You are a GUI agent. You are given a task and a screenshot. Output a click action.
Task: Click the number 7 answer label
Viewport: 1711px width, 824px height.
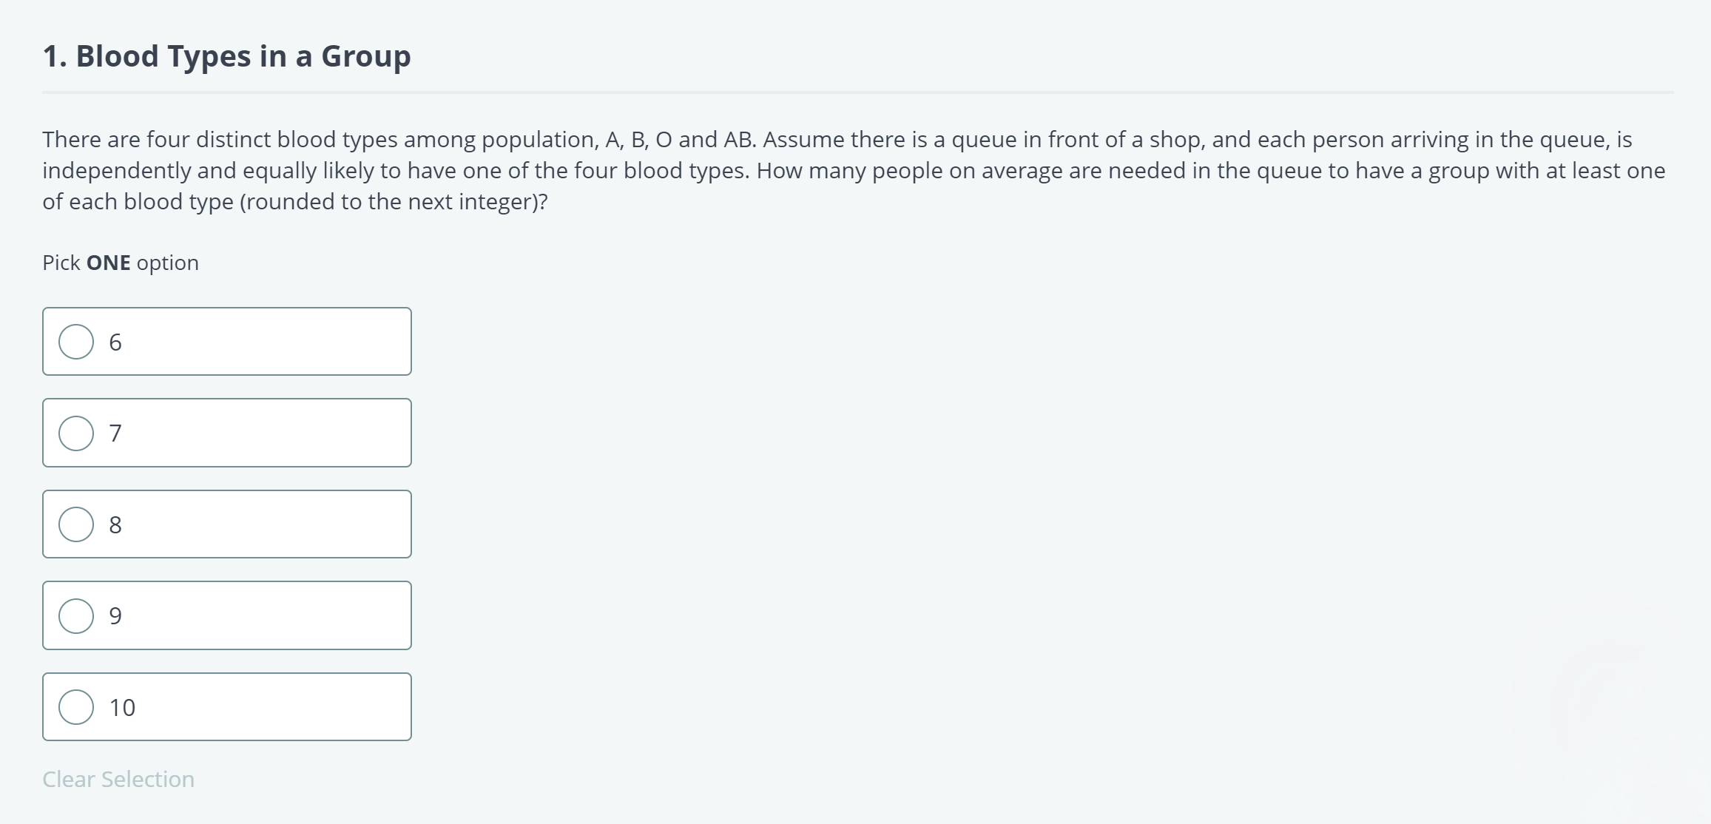[115, 433]
